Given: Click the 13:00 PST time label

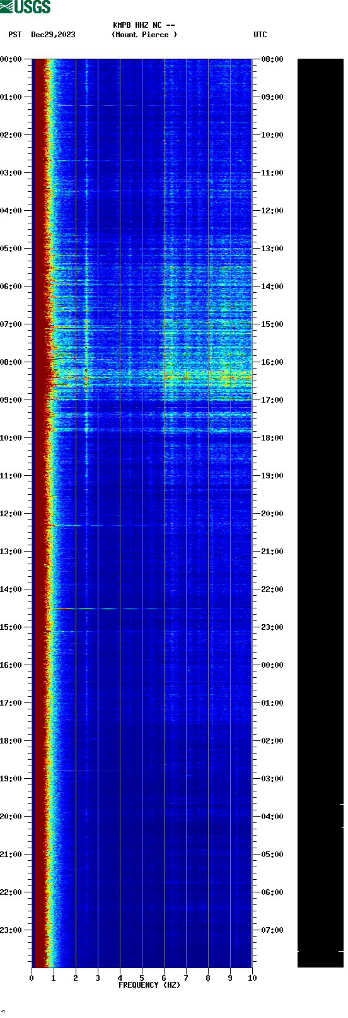Looking at the screenshot, I should tap(11, 552).
